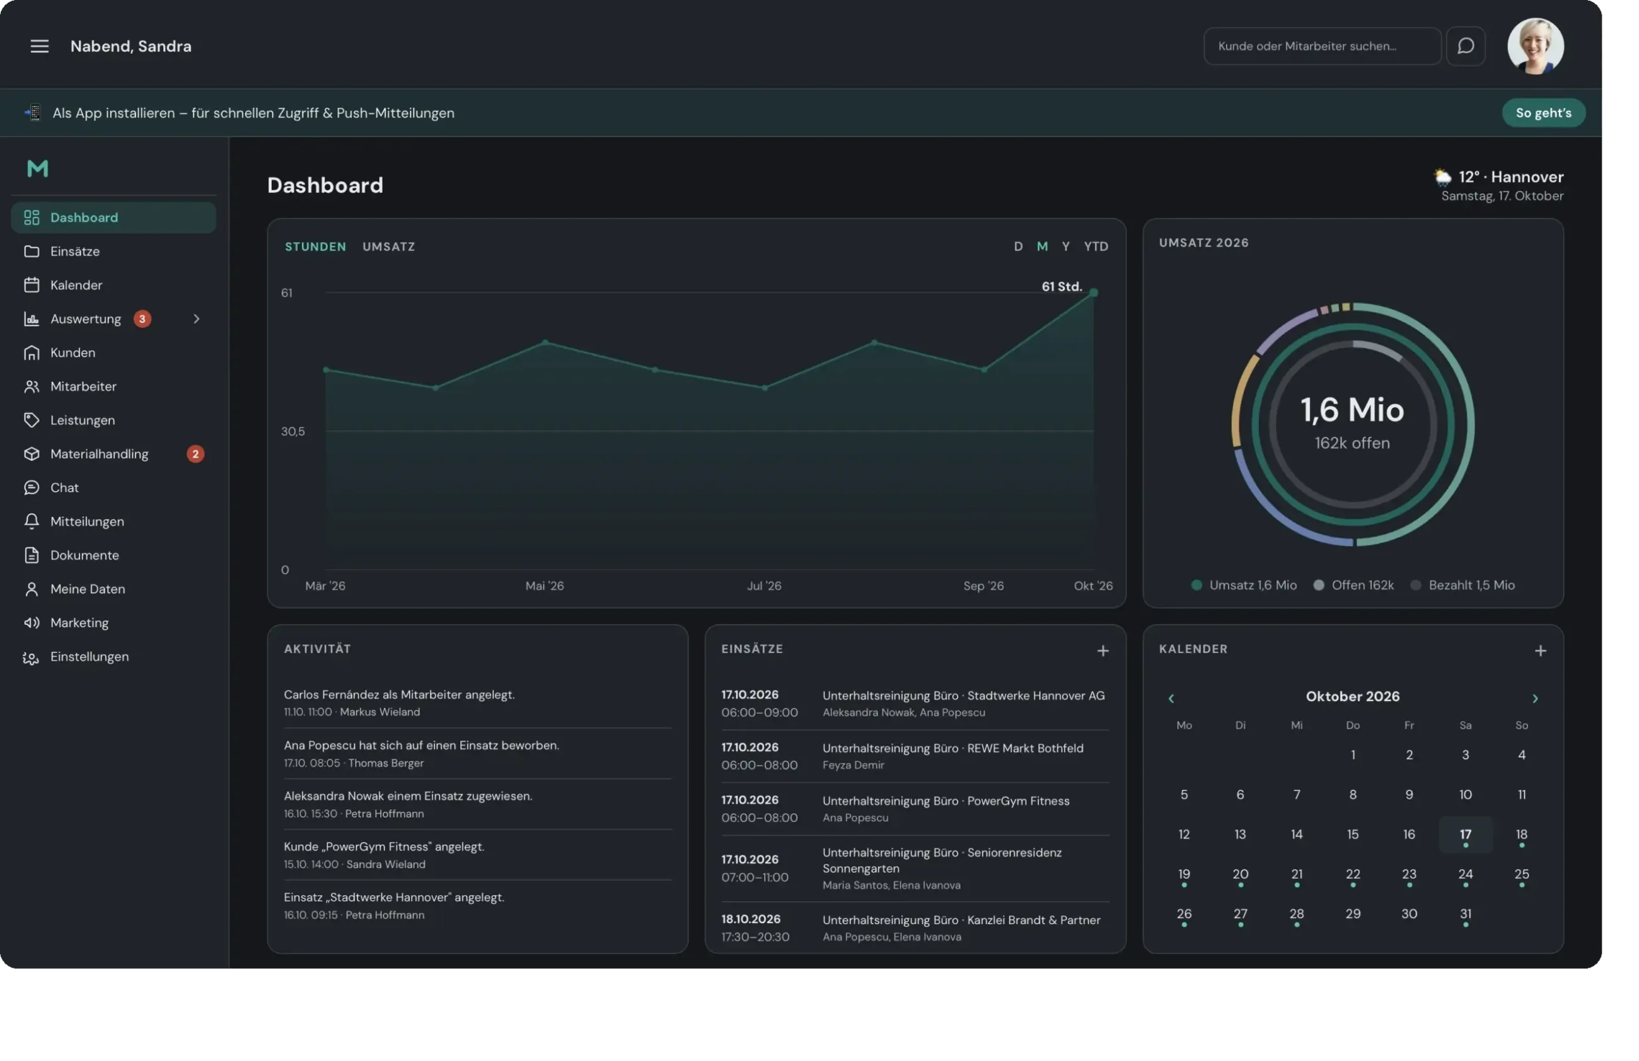Open Materialhandling box icon in sidebar
This screenshot has height=1061, width=1639.
coord(32,454)
